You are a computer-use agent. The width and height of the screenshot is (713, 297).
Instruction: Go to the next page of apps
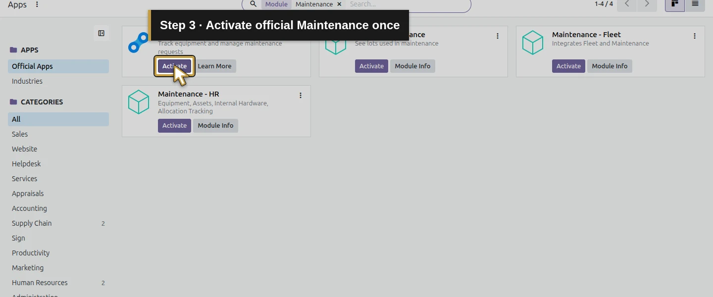[647, 4]
